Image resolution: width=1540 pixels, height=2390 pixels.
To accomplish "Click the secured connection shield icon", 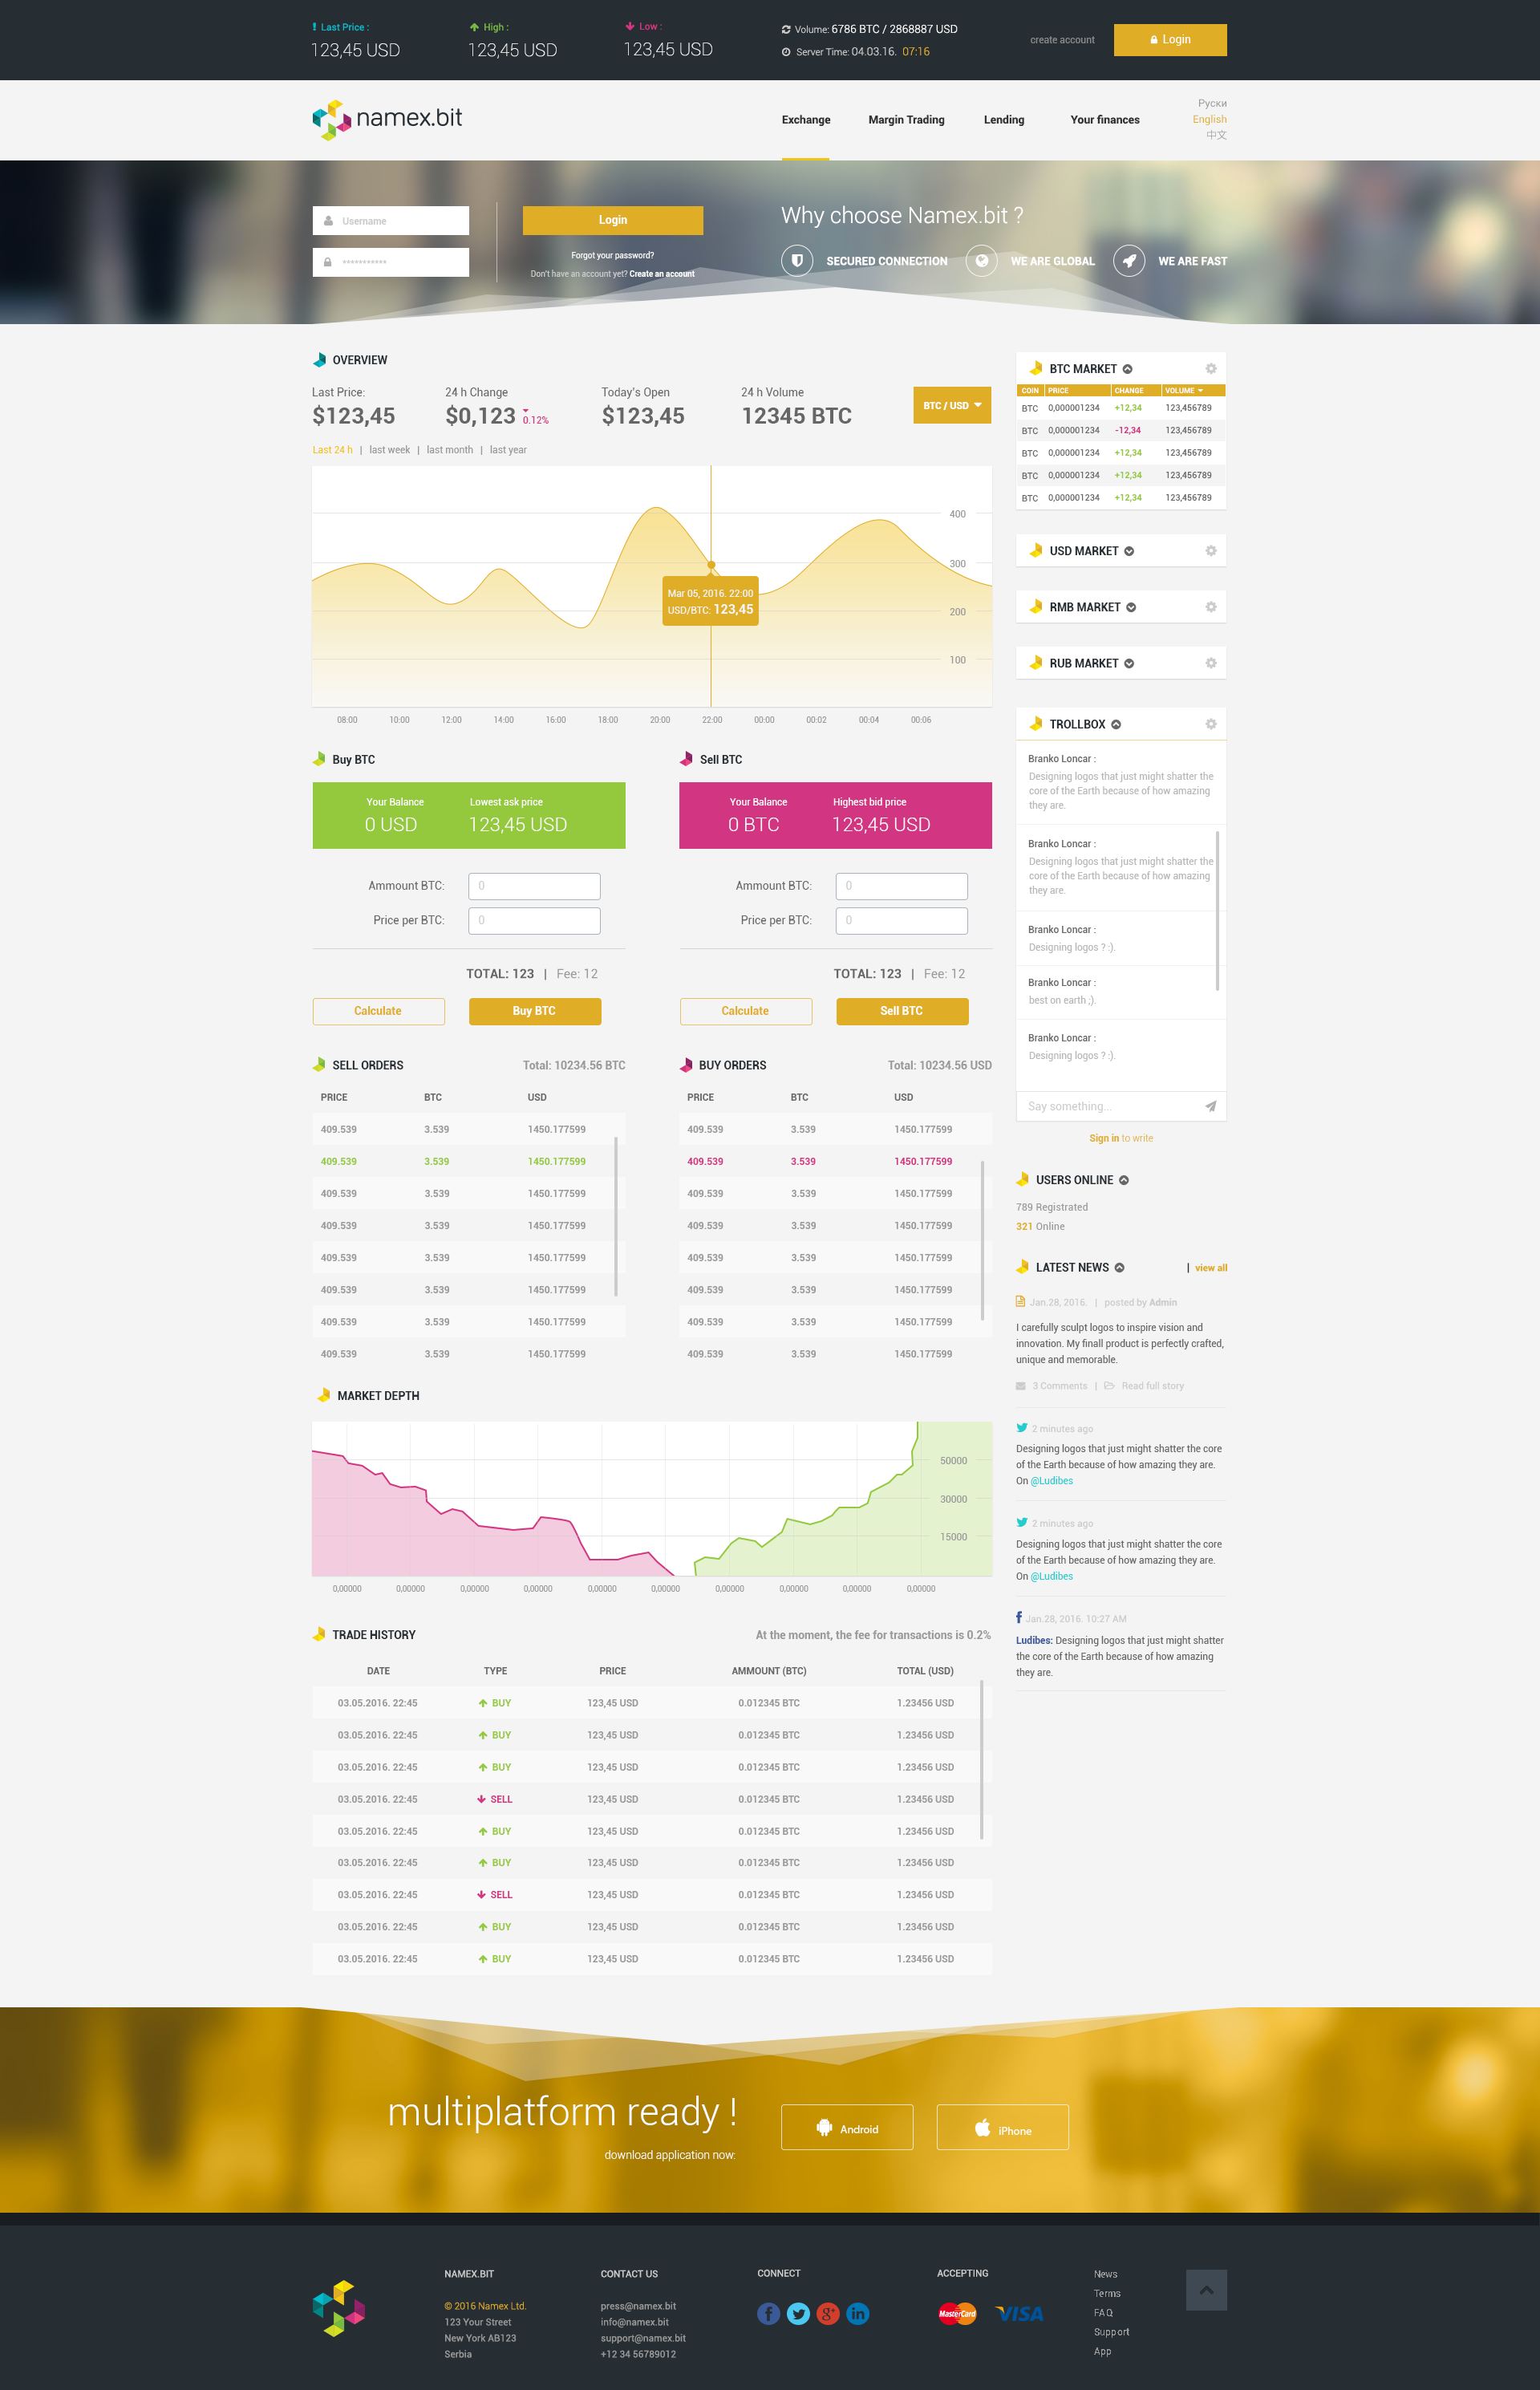I will pyautogui.click(x=797, y=261).
